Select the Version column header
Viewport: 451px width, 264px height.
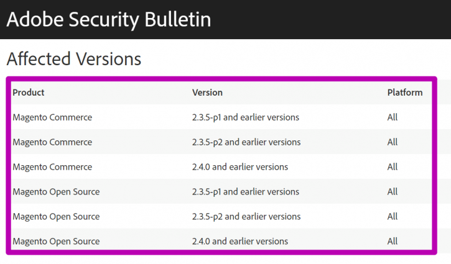[207, 93]
